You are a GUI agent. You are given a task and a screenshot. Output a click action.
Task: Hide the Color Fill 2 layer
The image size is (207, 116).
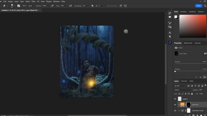click(175, 105)
